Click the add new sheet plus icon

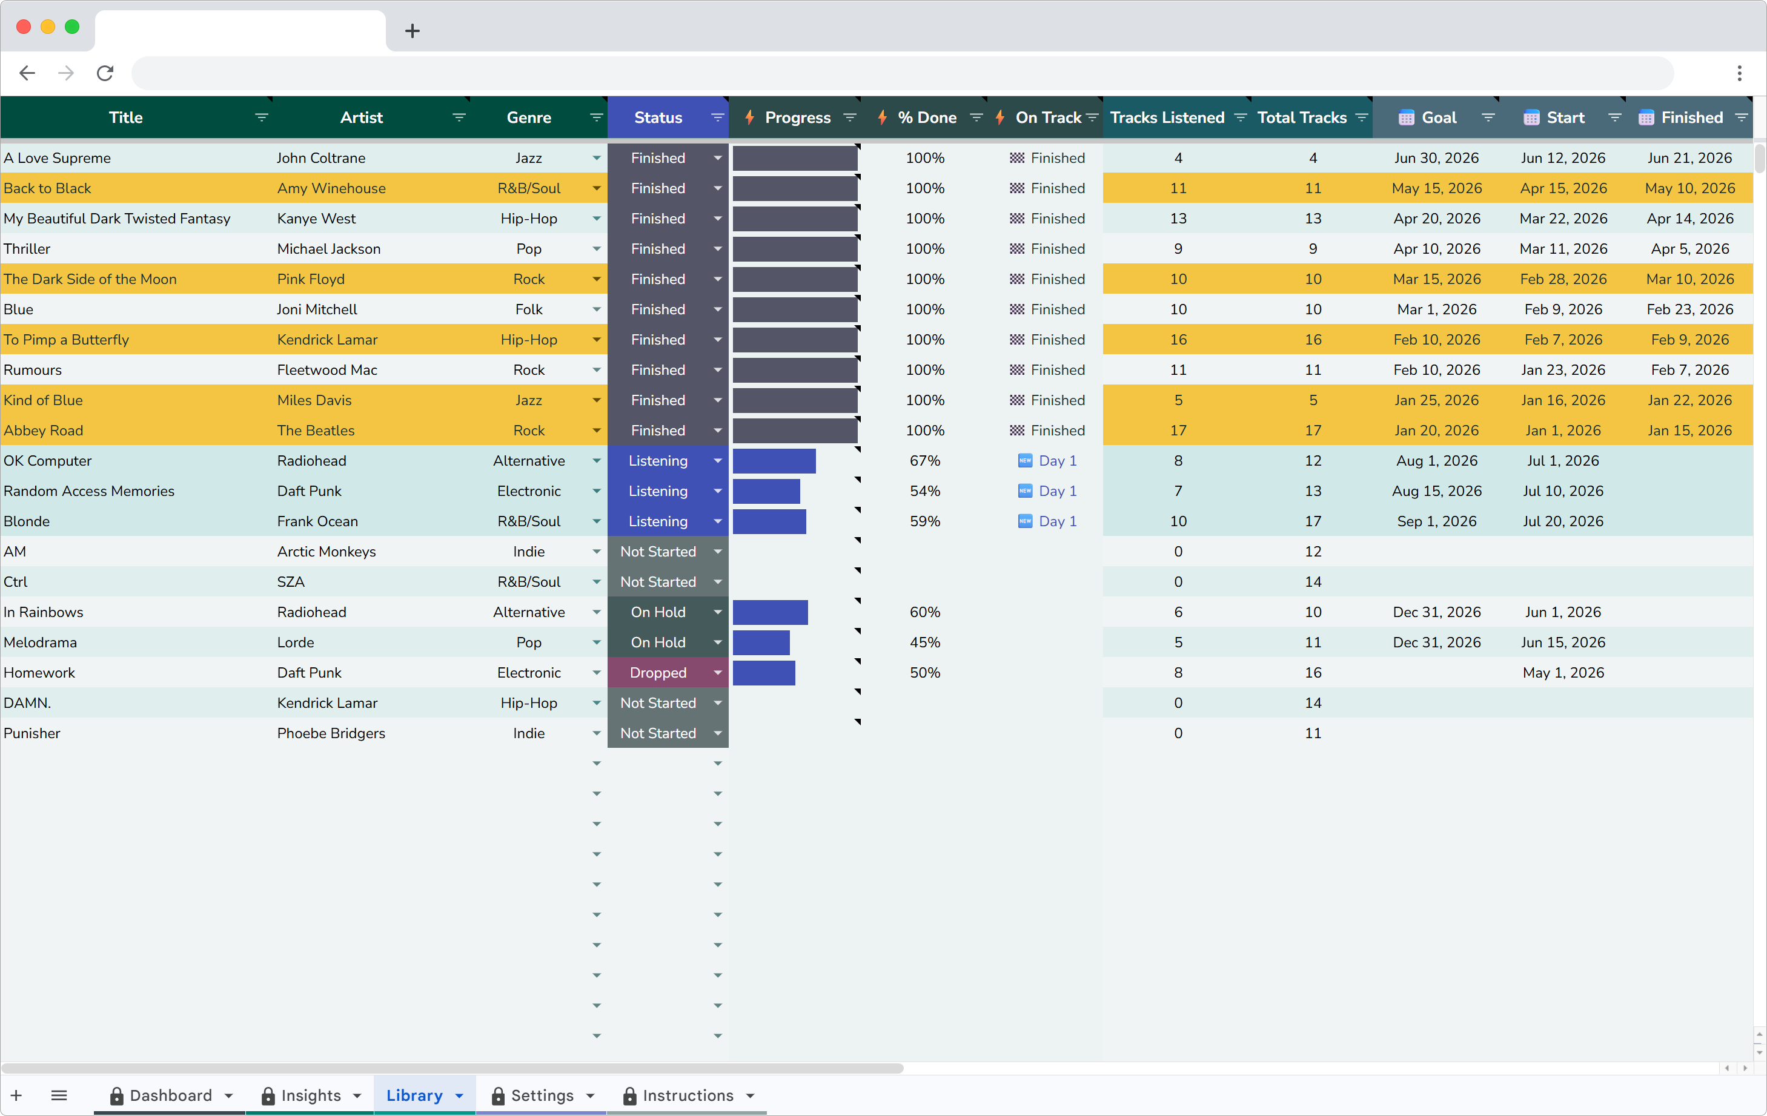16,1095
